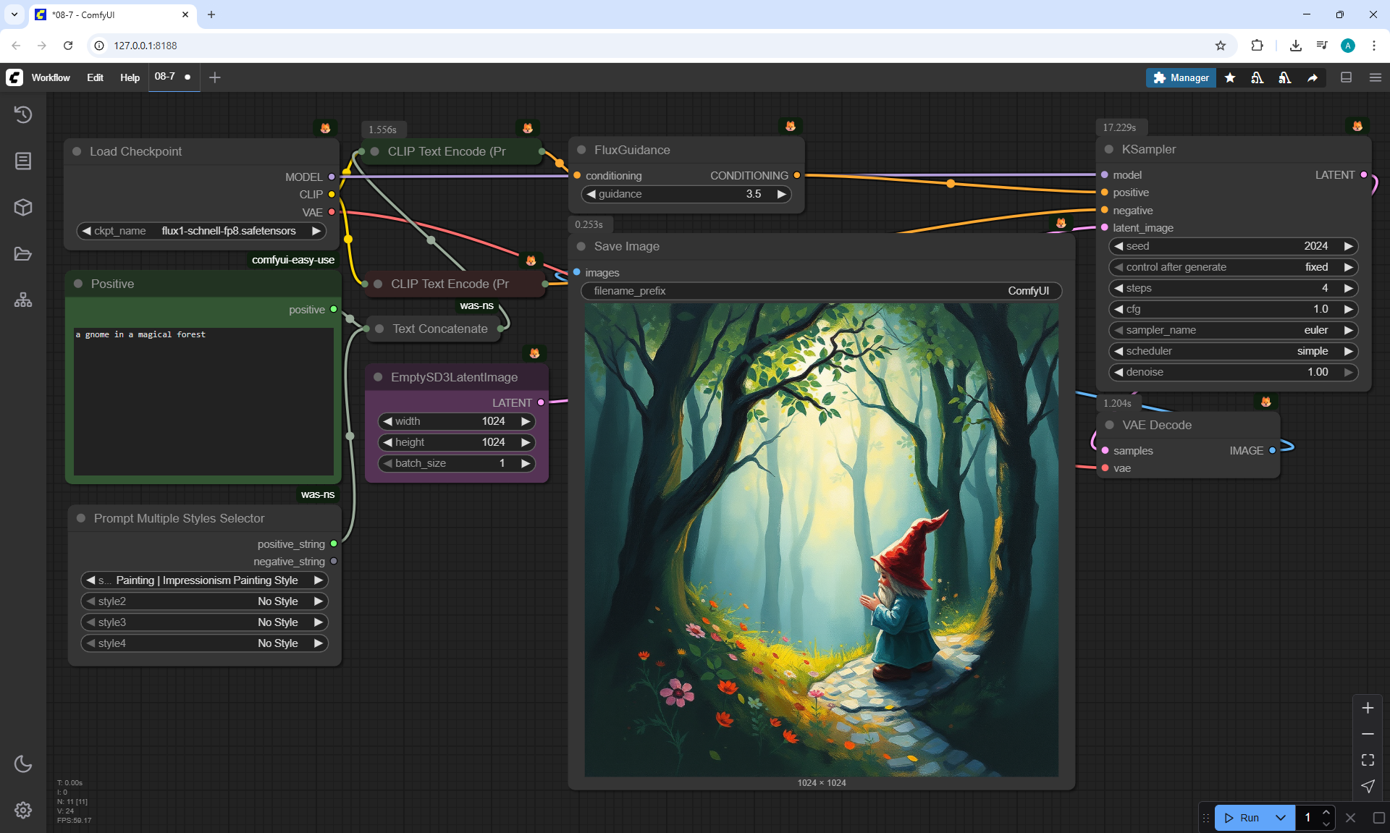Click the fit view icon
This screenshot has width=1390, height=833.
1368,760
